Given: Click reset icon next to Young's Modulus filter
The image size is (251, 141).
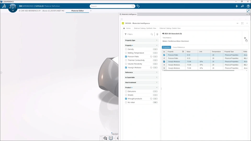Looking at the screenshot, I should pos(151,68).
